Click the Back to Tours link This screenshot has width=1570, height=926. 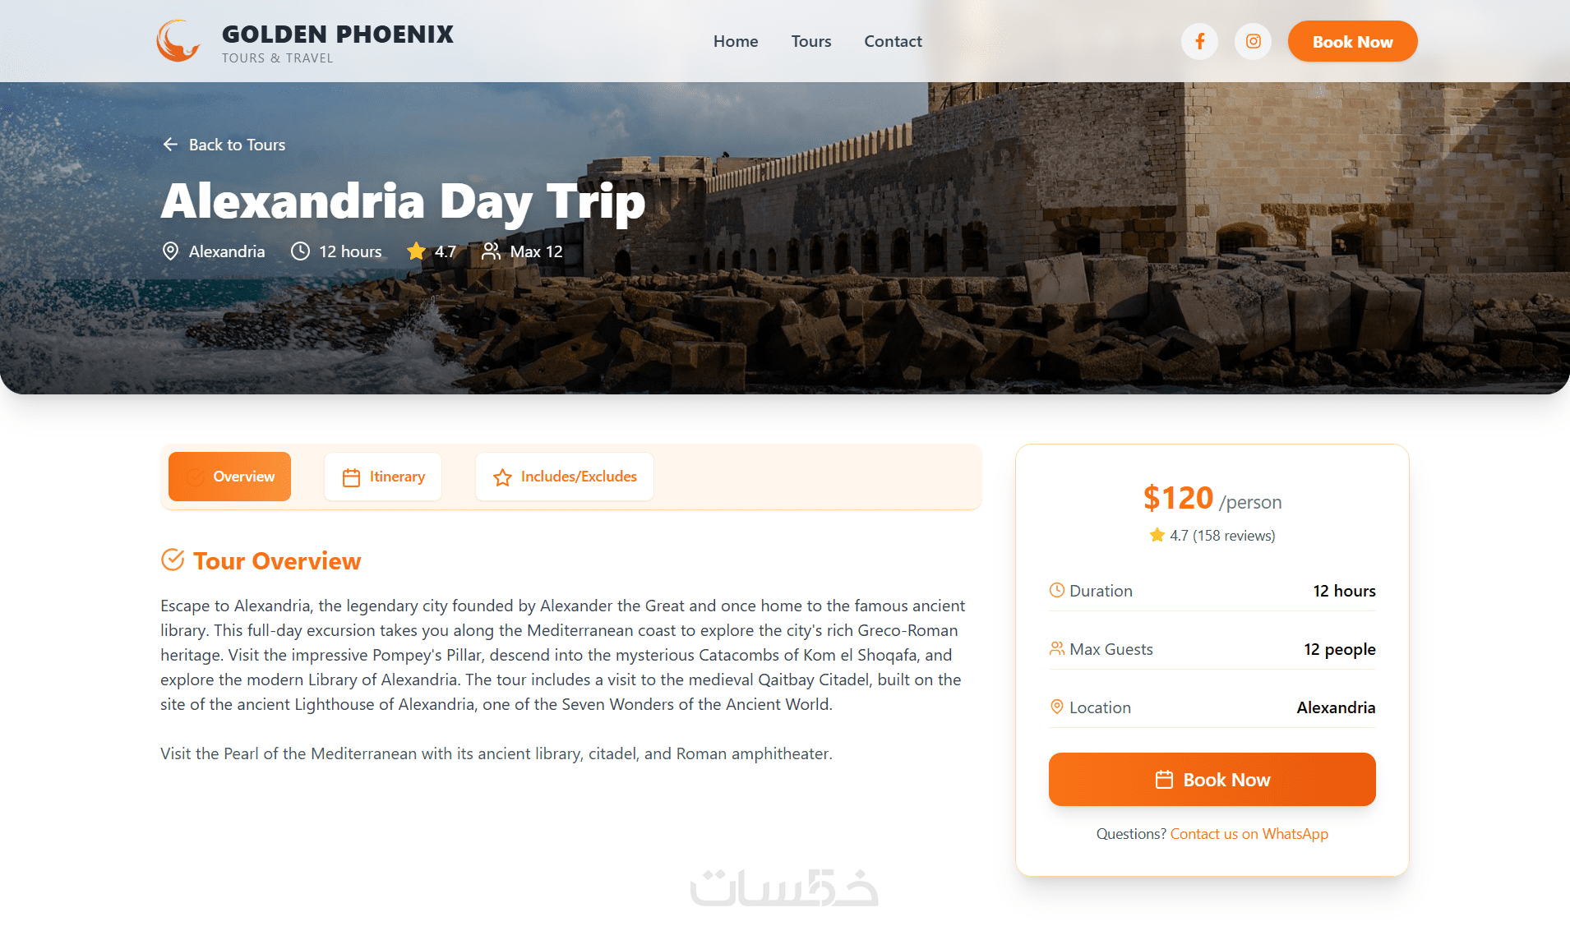(x=237, y=145)
